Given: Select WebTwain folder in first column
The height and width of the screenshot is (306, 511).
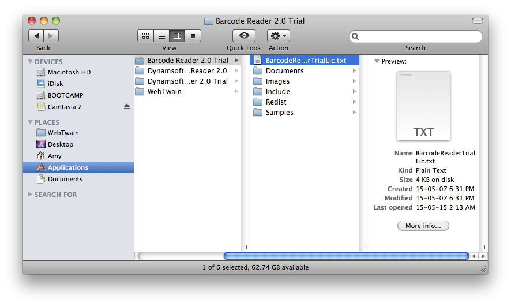Looking at the screenshot, I should [187, 92].
